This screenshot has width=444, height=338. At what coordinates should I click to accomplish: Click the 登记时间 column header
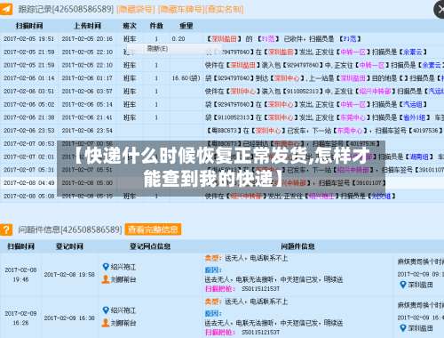tap(69, 246)
